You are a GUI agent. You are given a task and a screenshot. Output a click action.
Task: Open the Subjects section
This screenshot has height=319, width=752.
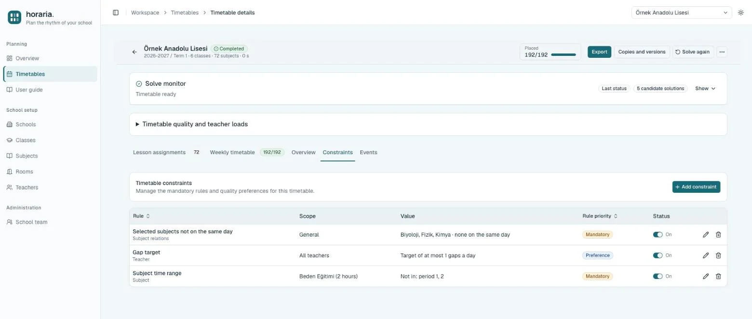(x=50, y=156)
